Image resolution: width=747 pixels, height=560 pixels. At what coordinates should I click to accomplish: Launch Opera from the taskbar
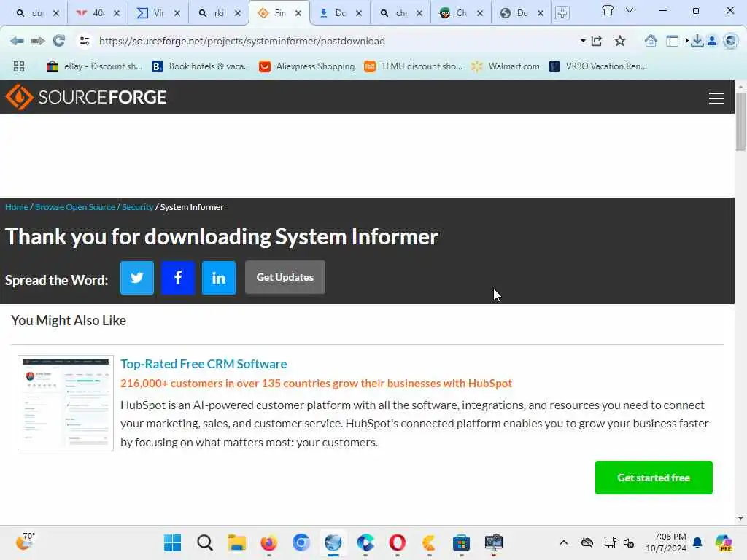click(397, 542)
